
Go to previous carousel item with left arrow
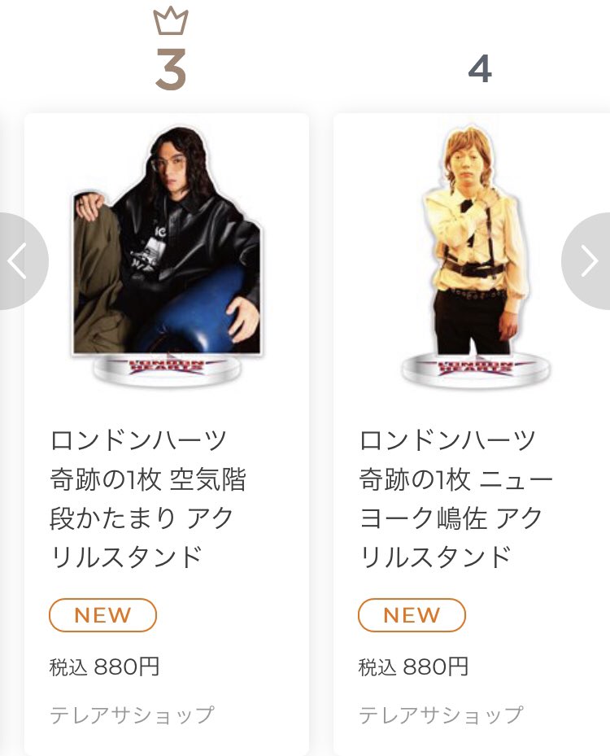[x=22, y=261]
